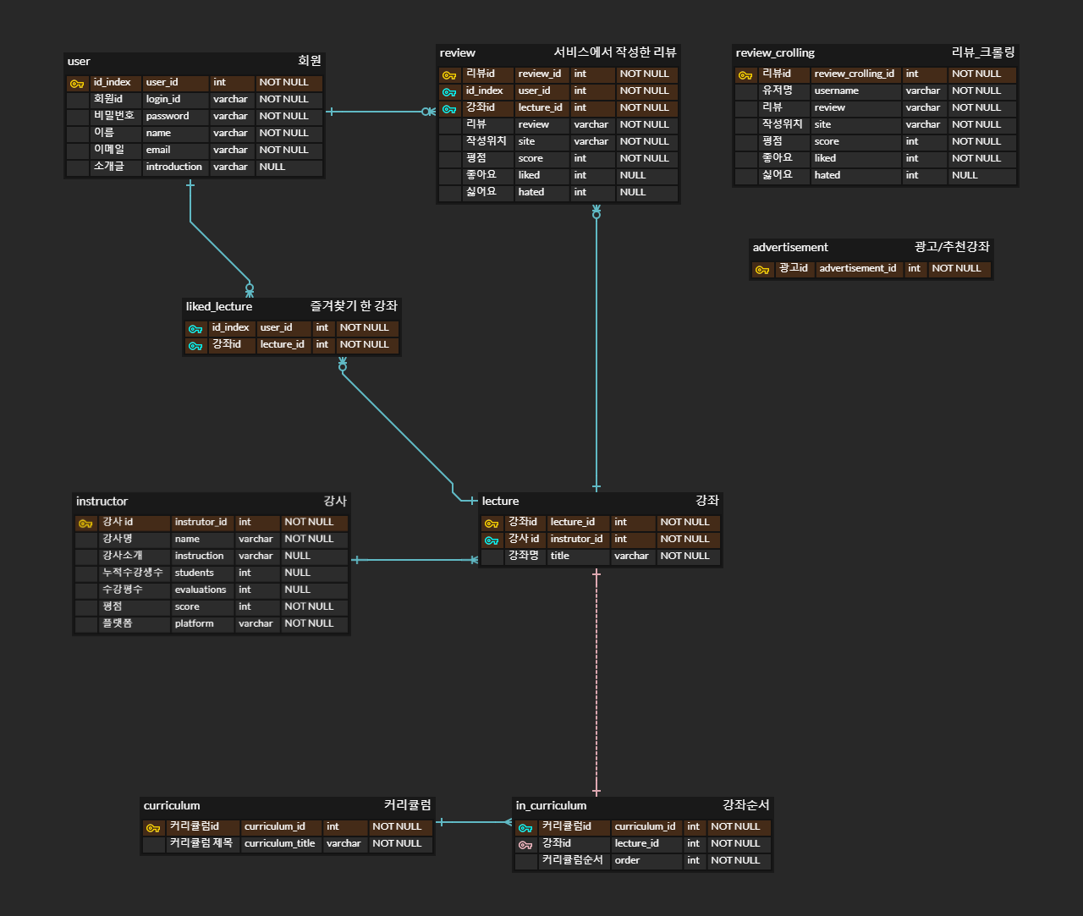The height and width of the screenshot is (916, 1083).
Task: Select the review table title
Action: (x=458, y=53)
